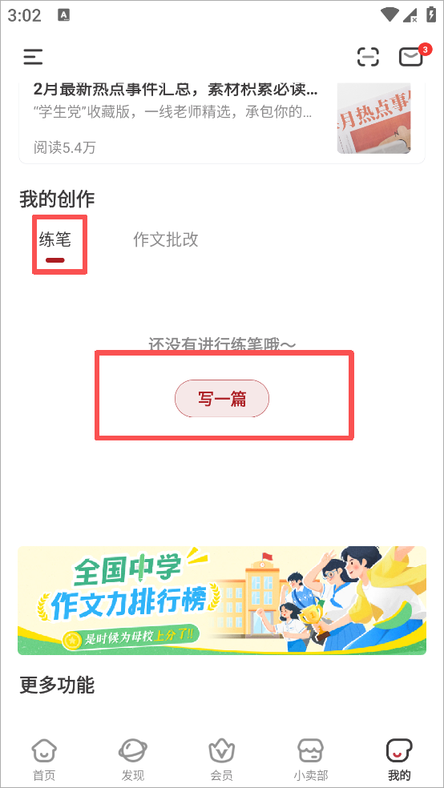Tap the 是时候为母校上分了 banner label
This screenshot has height=788, width=444.
coord(131,639)
